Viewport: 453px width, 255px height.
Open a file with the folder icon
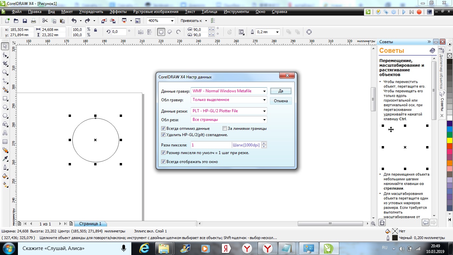click(16, 21)
